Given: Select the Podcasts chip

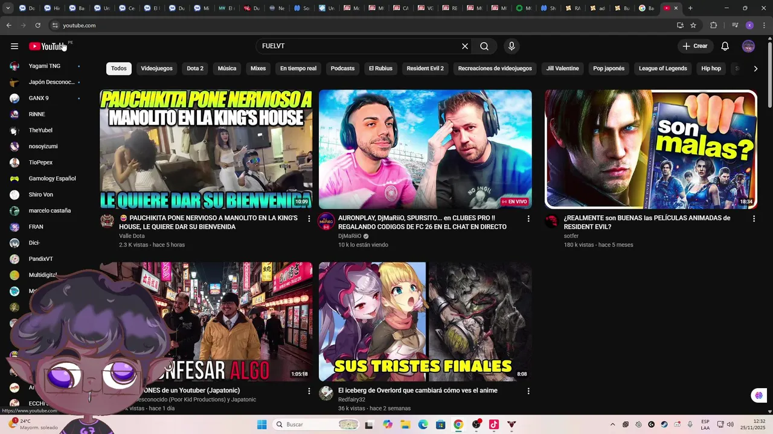Looking at the screenshot, I should coord(342,69).
